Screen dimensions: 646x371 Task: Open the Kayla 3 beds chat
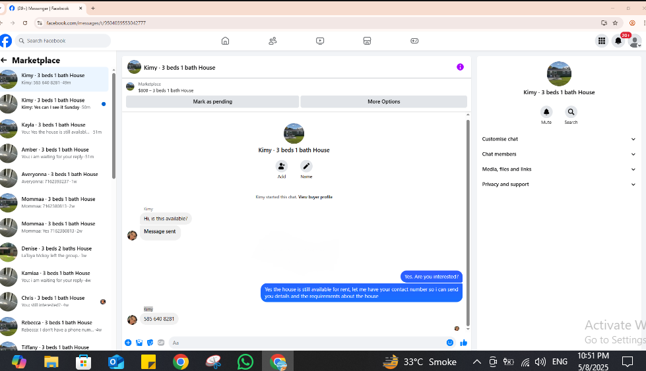pos(54,128)
